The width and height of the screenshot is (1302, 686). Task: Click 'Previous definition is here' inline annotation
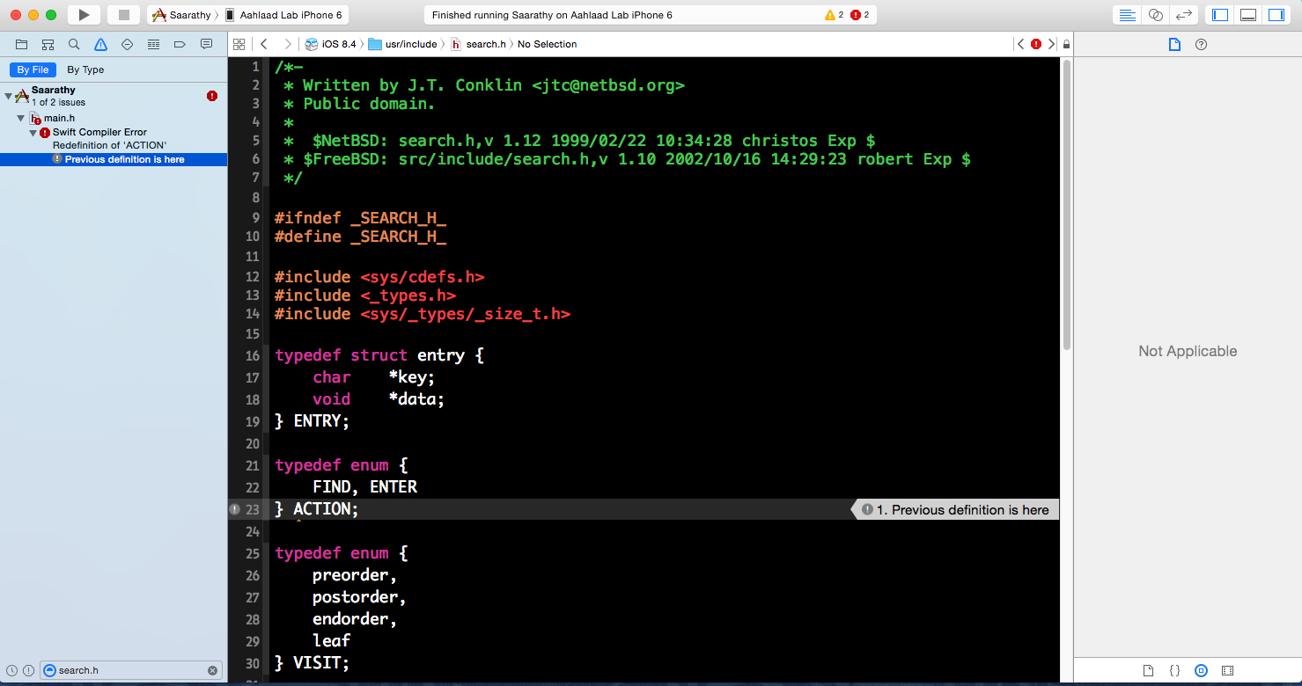tap(955, 509)
